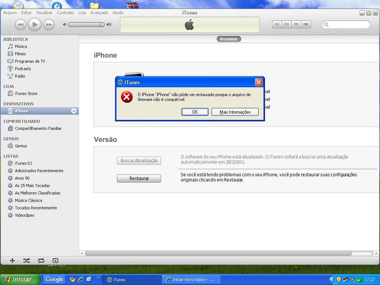The height and width of the screenshot is (285, 380).
Task: Click the Google taskbar toolbar
Action: pyautogui.click(x=54, y=279)
